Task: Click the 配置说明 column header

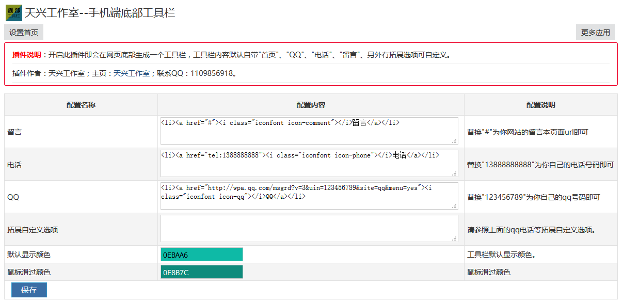Action: tap(541, 105)
